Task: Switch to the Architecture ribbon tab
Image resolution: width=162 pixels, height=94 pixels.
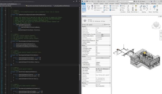Action: [89, 4]
